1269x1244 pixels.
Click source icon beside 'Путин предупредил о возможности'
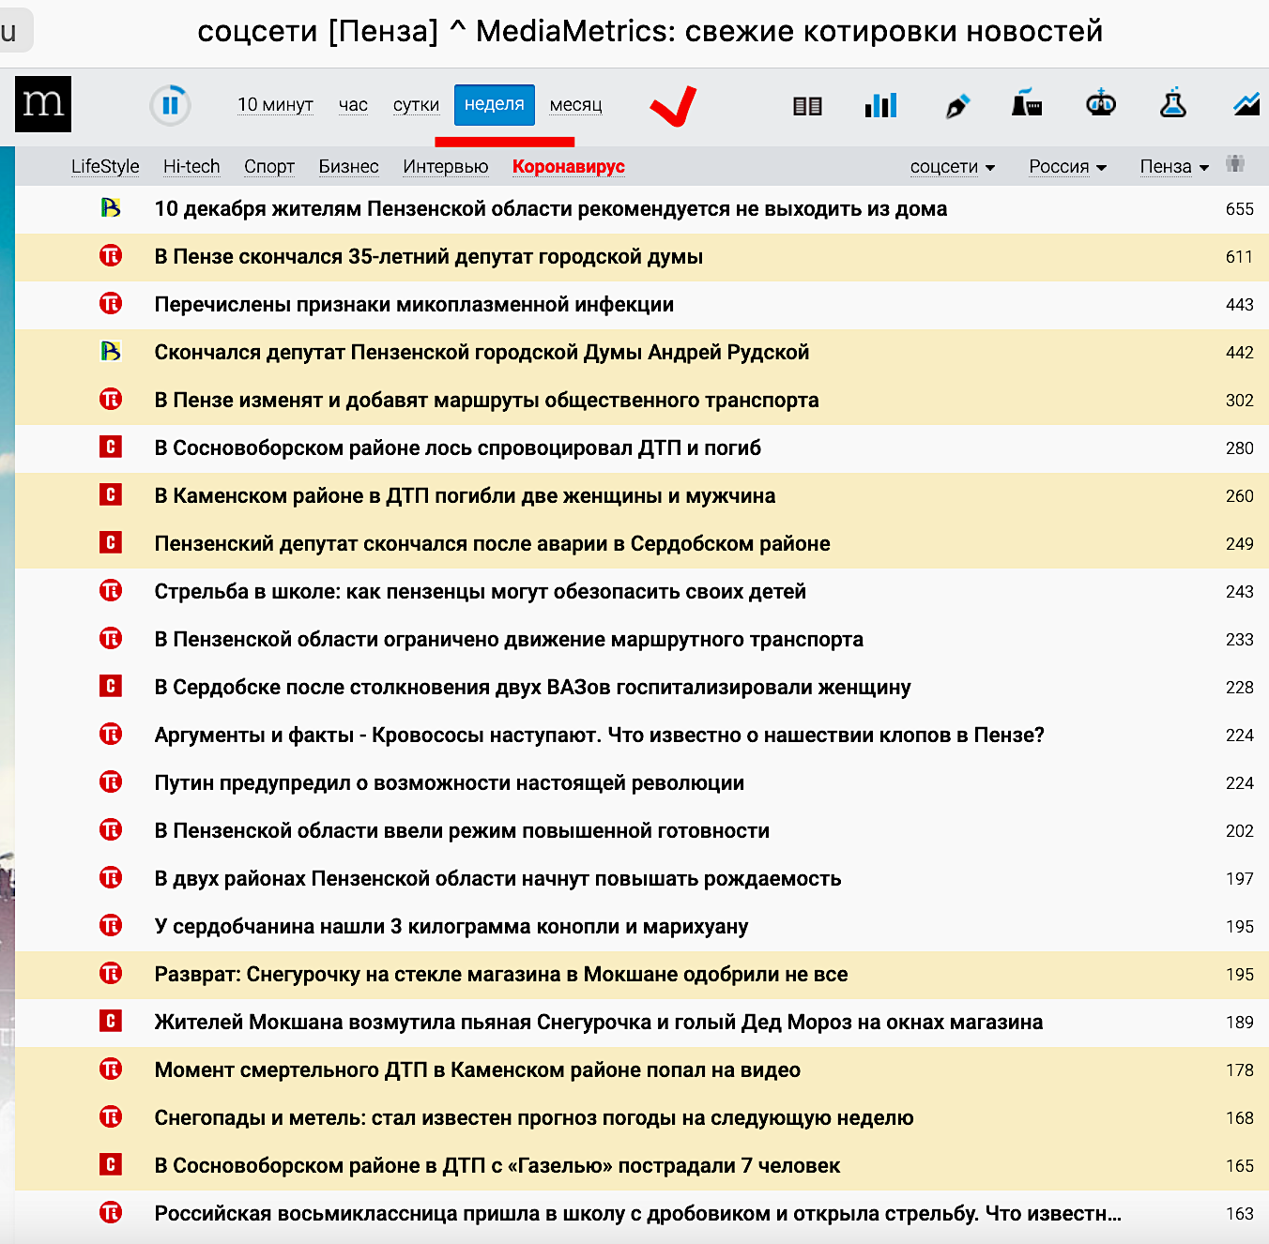click(111, 781)
